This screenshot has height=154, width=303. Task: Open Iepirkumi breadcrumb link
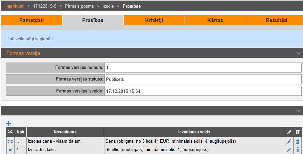tap(16, 6)
